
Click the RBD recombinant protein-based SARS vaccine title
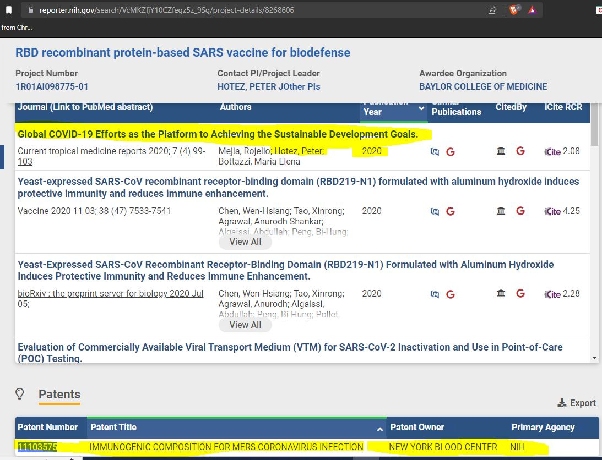[183, 53]
